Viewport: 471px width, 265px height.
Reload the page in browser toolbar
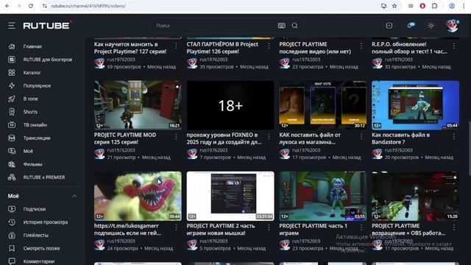31,6
